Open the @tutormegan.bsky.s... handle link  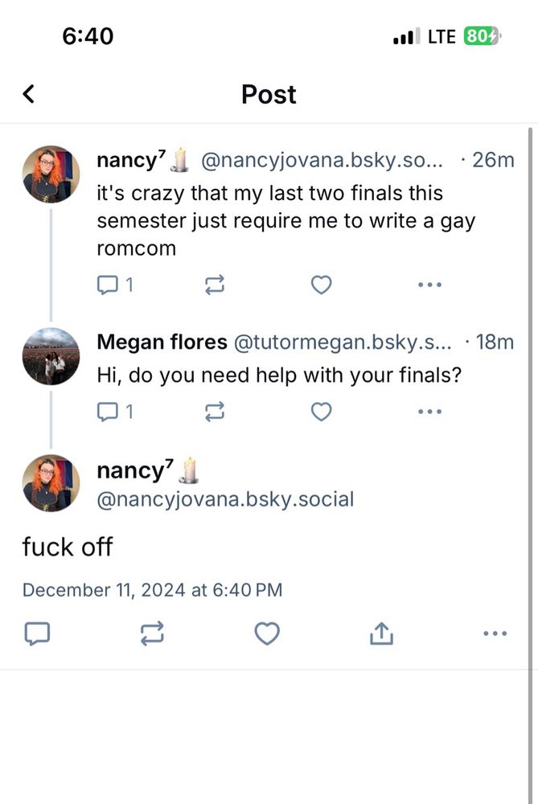click(343, 343)
